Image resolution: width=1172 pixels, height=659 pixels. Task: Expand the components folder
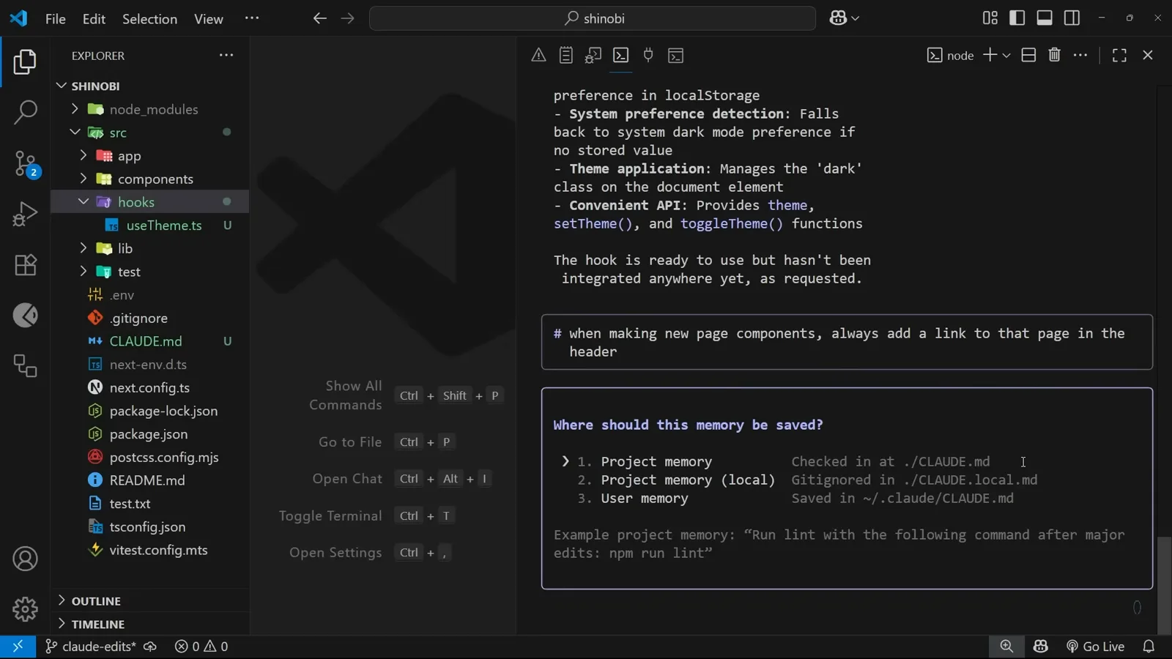pyautogui.click(x=84, y=179)
